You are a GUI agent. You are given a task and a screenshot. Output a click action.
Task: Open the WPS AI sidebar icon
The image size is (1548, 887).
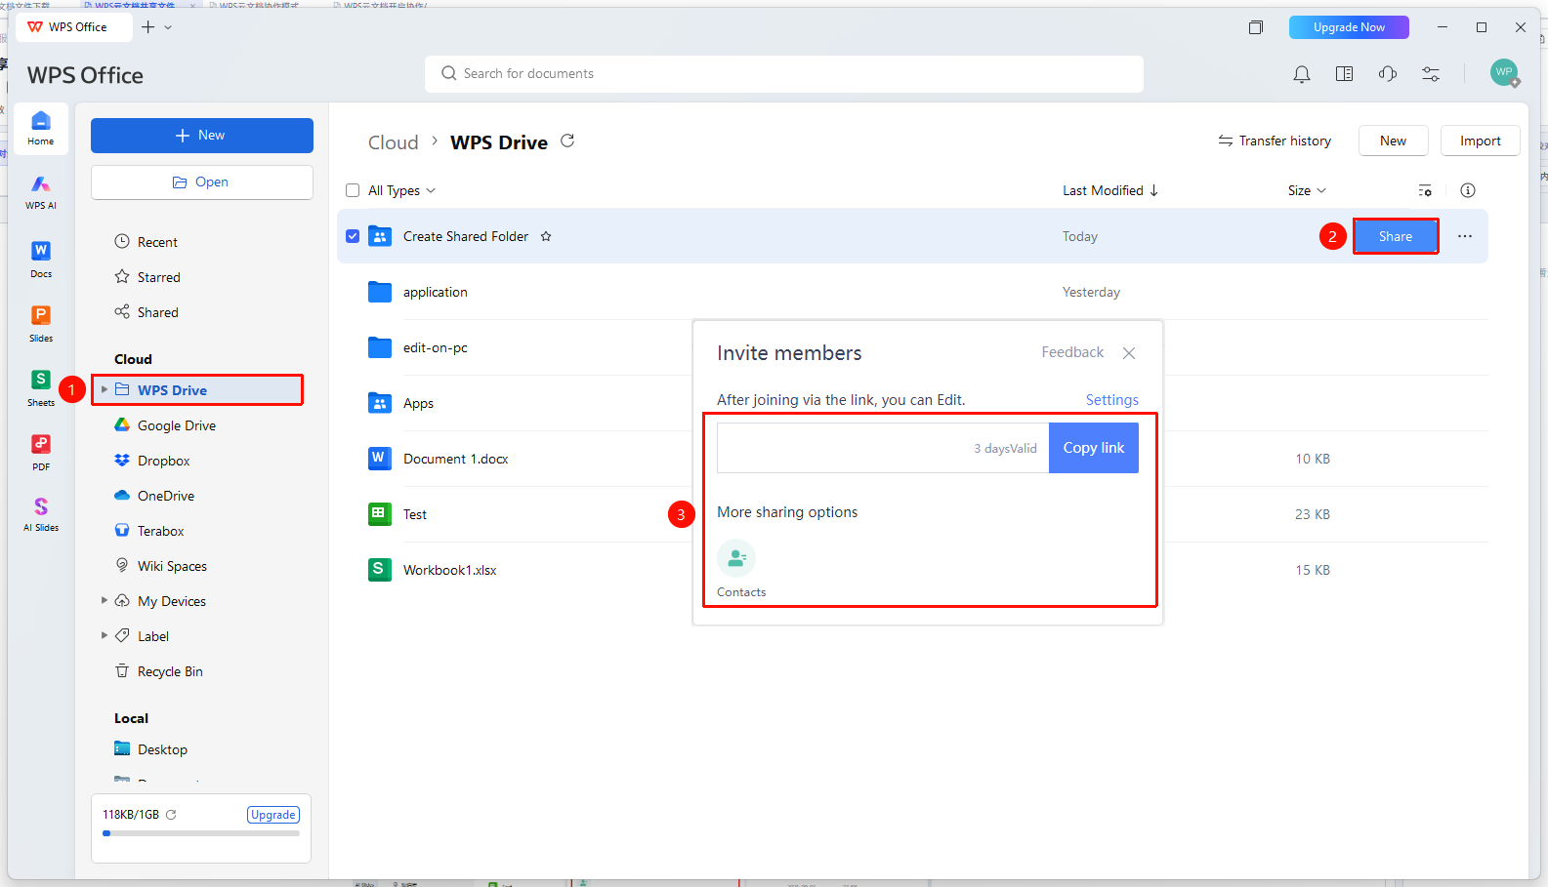(40, 192)
